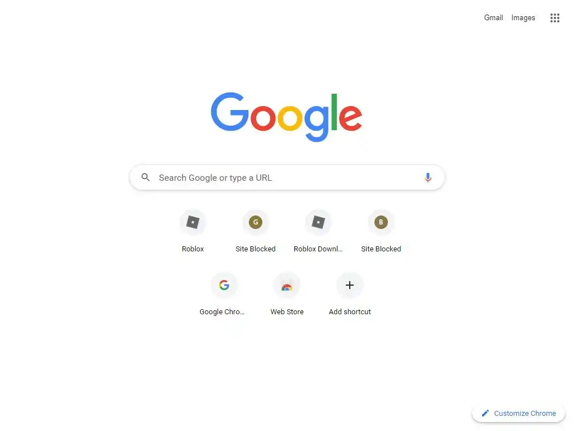
Task: Start voice search with the microphone icon
Action: coord(428,178)
